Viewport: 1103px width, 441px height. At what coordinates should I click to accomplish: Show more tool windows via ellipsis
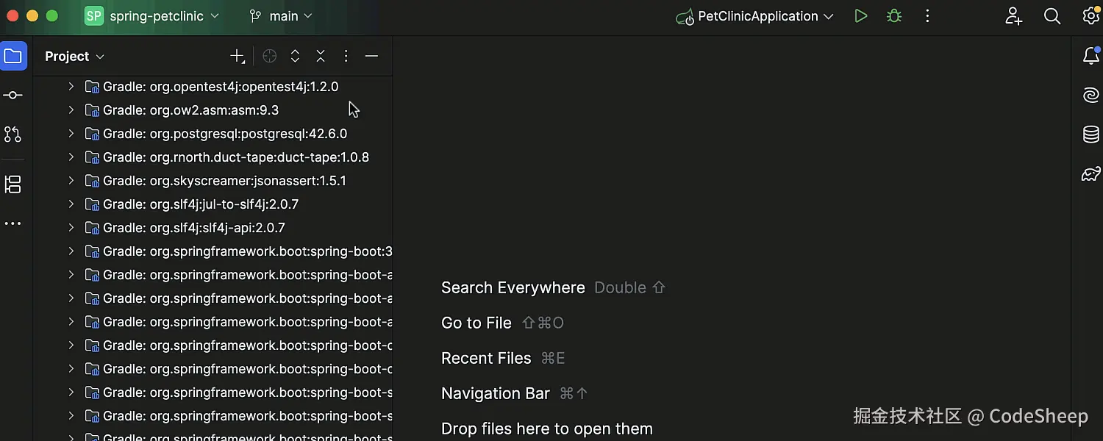pos(13,223)
